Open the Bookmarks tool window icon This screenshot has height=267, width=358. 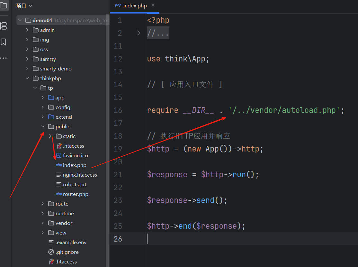4,42
